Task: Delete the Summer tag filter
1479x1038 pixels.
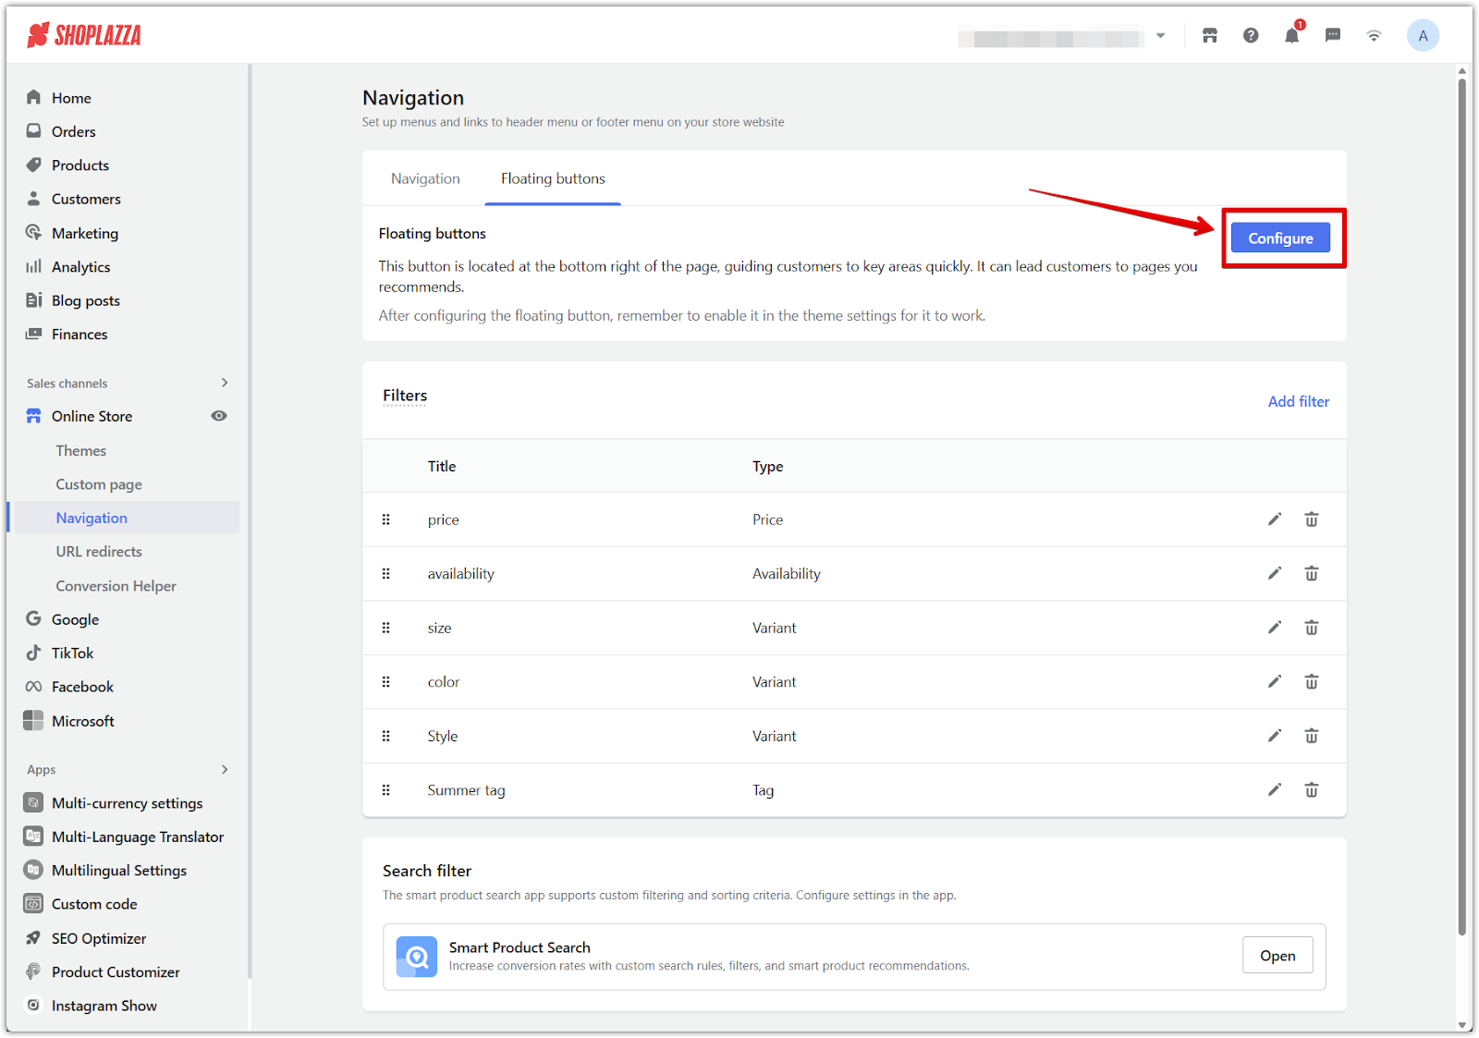Action: coord(1311,790)
